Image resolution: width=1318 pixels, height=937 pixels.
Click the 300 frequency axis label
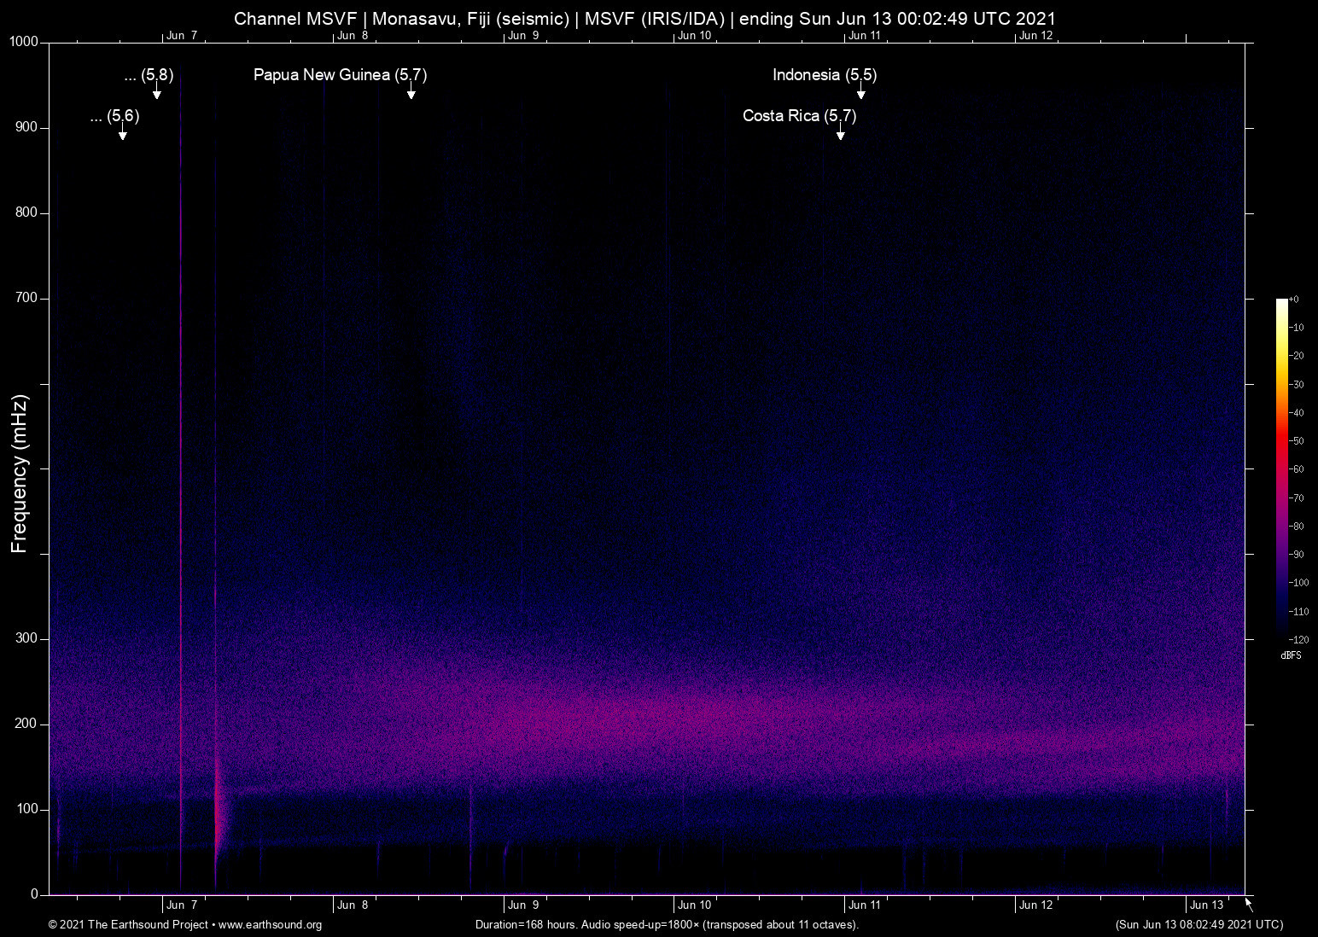tap(27, 639)
